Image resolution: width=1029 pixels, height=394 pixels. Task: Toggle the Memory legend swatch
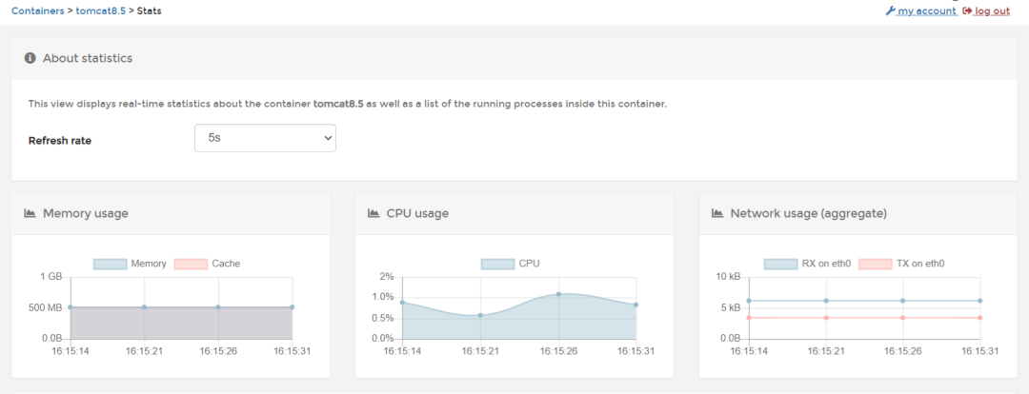[x=111, y=264]
